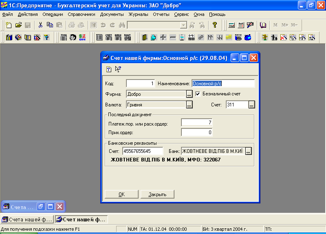This screenshot has width=326, height=234.
Task: Click the blue piggy bank icon
Action: 248,38
